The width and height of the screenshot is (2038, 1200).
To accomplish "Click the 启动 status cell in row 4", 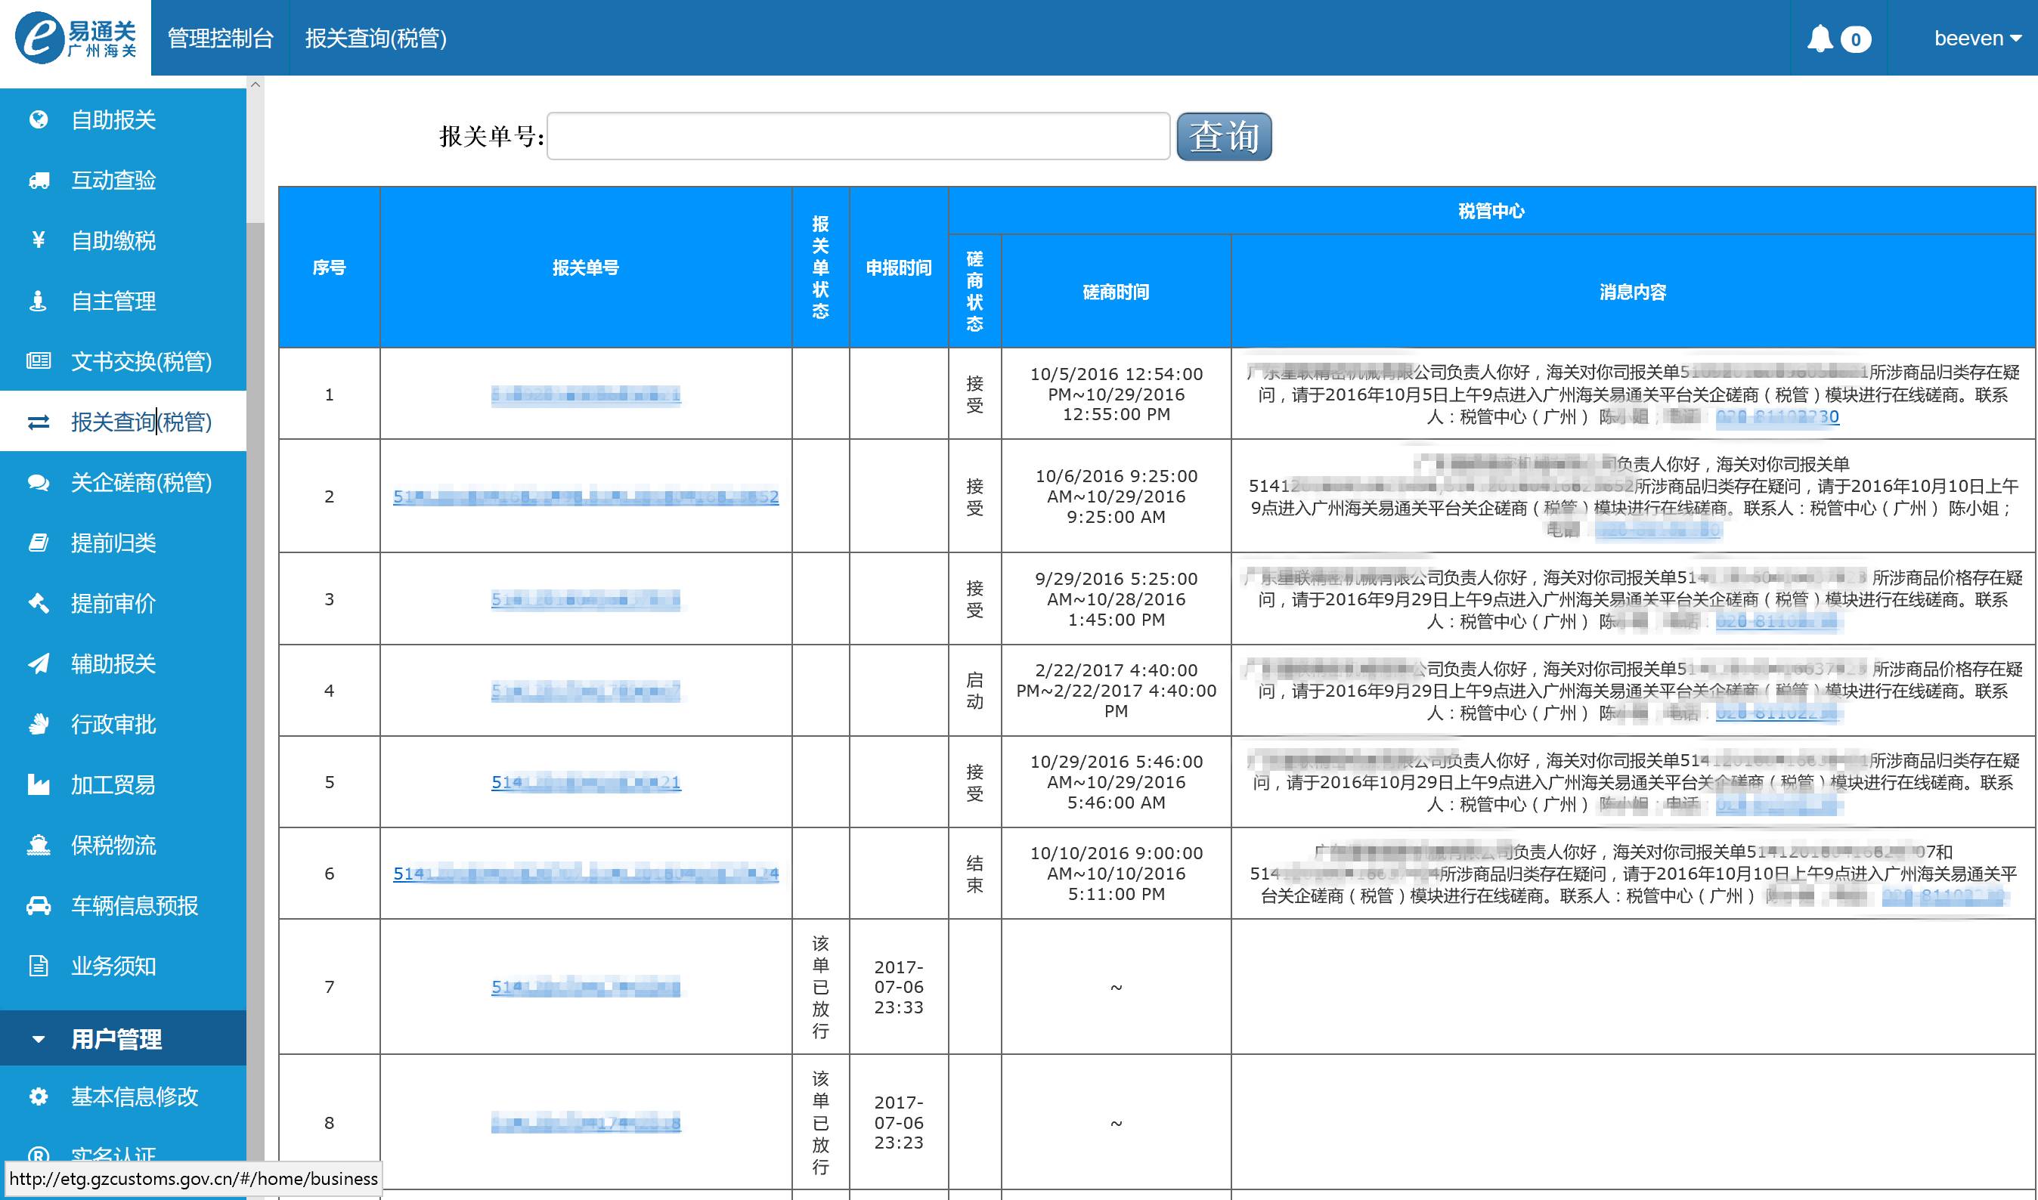I will (974, 691).
